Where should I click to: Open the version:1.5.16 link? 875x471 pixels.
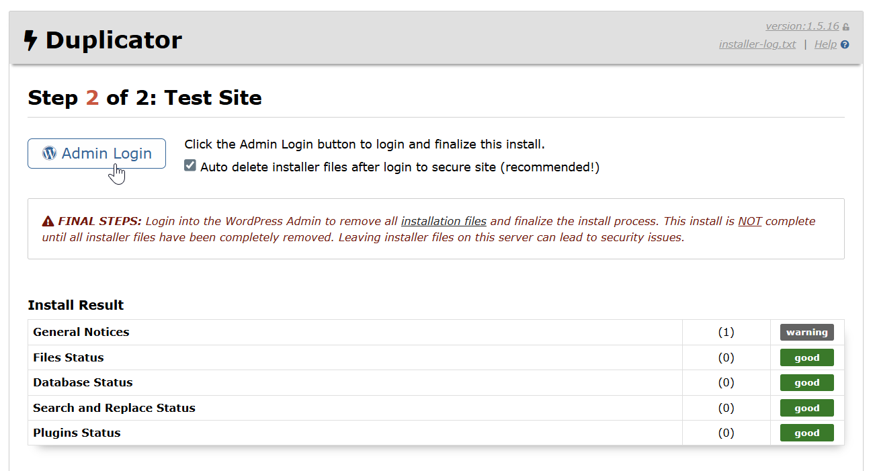tap(802, 26)
